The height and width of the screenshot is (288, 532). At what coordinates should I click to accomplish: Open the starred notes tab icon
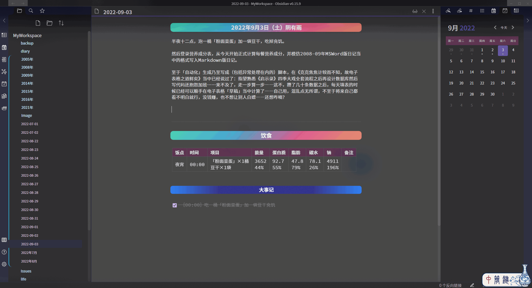click(42, 11)
